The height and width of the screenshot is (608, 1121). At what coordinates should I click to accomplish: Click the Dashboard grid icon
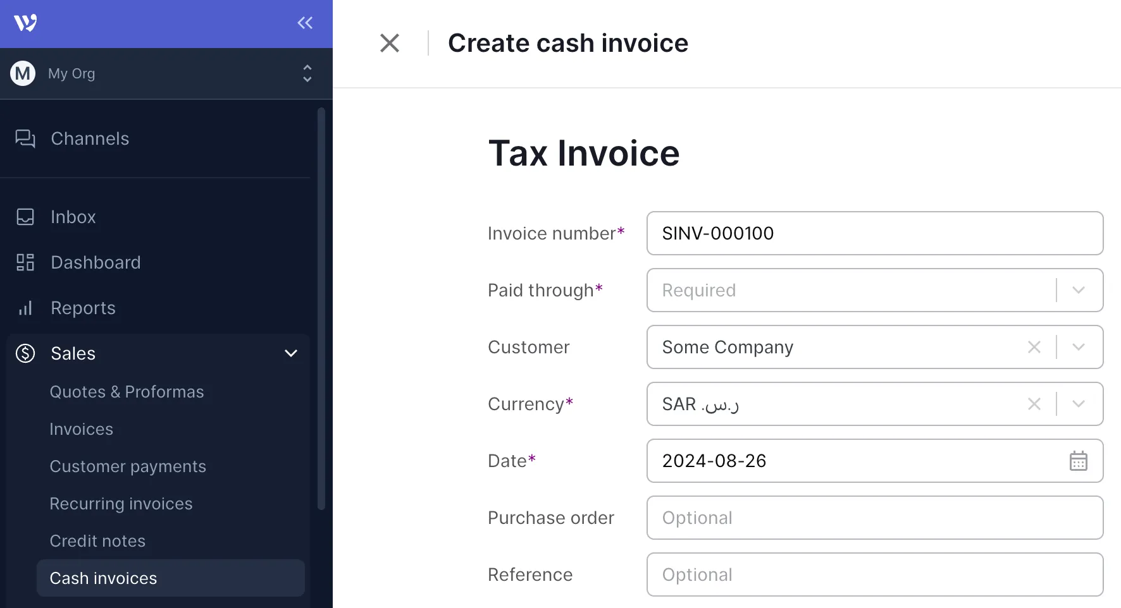(25, 262)
